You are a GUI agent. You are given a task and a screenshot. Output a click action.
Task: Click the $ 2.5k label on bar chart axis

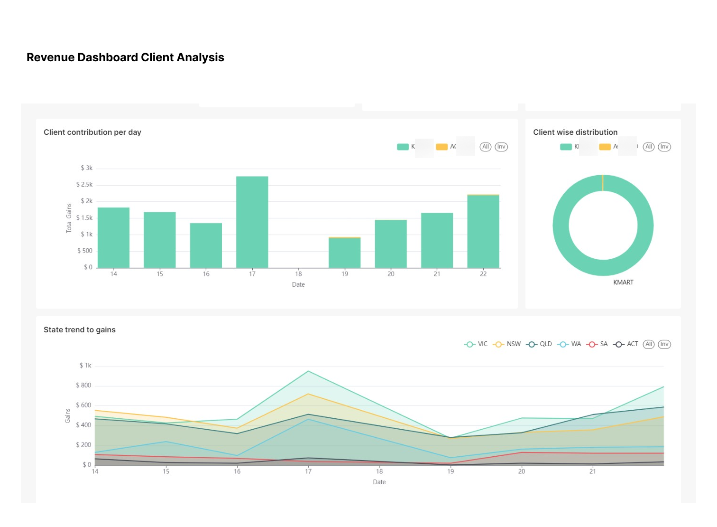pos(84,184)
